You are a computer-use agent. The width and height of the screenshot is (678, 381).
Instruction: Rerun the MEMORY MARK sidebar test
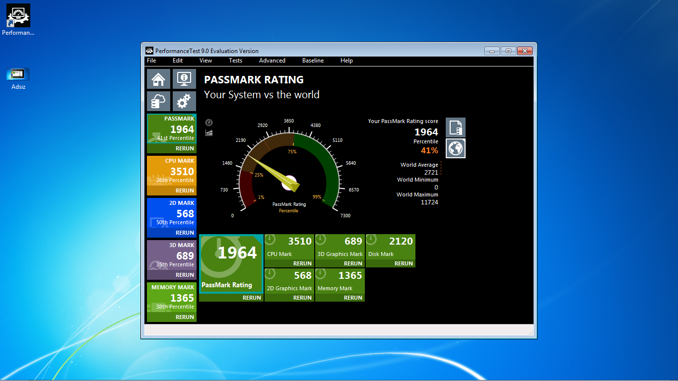pyautogui.click(x=185, y=317)
